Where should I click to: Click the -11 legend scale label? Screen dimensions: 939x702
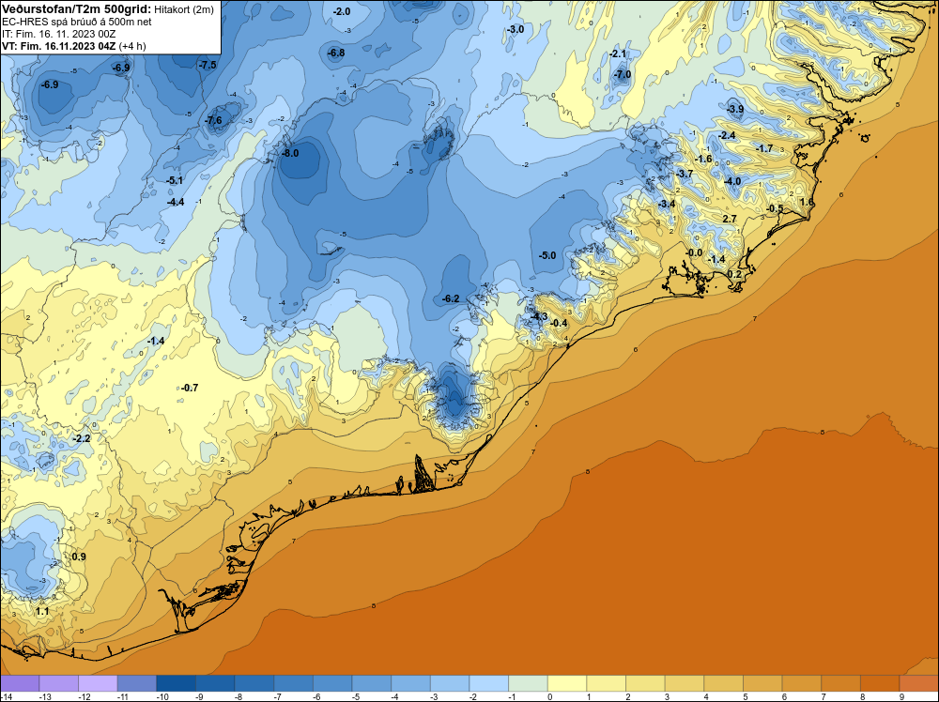[x=121, y=696]
